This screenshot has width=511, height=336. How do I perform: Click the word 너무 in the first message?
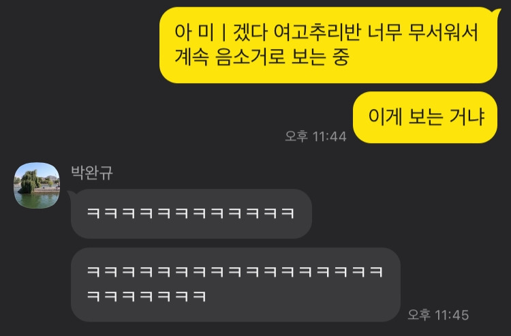[384, 32]
